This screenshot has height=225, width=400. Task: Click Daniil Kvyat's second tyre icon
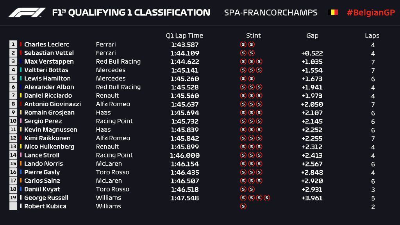pyautogui.click(x=251, y=189)
